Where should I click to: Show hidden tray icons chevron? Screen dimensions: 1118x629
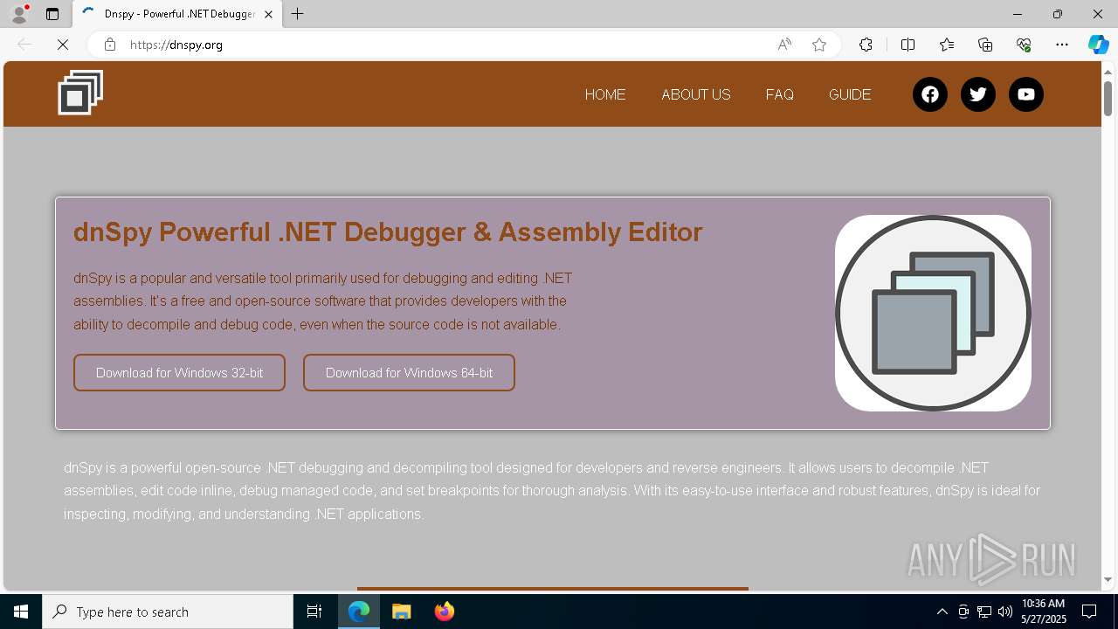pos(942,612)
